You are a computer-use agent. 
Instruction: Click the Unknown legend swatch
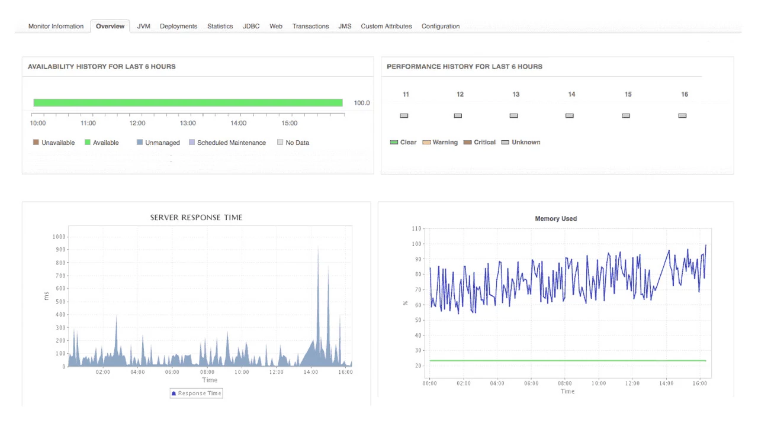pyautogui.click(x=505, y=143)
